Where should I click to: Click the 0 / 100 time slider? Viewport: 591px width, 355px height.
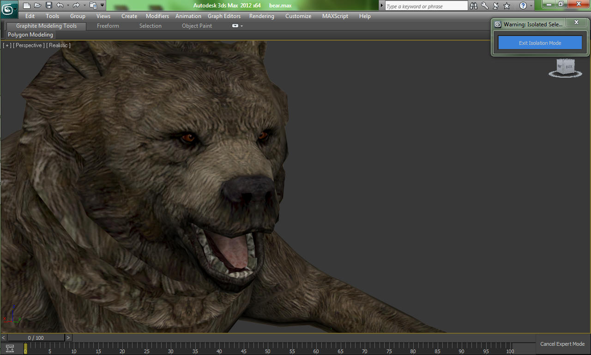click(x=36, y=338)
